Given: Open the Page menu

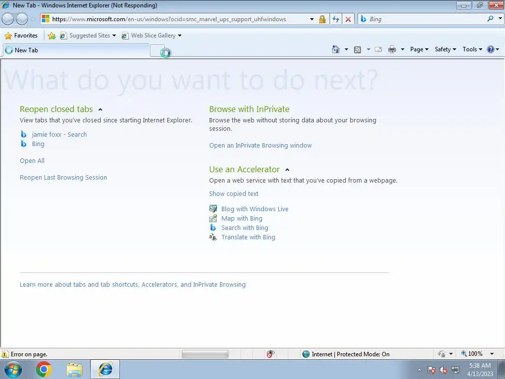Looking at the screenshot, I should (419, 49).
